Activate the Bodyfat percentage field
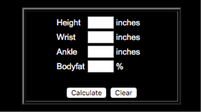Screen dimensions: 201x112 pos(101,66)
